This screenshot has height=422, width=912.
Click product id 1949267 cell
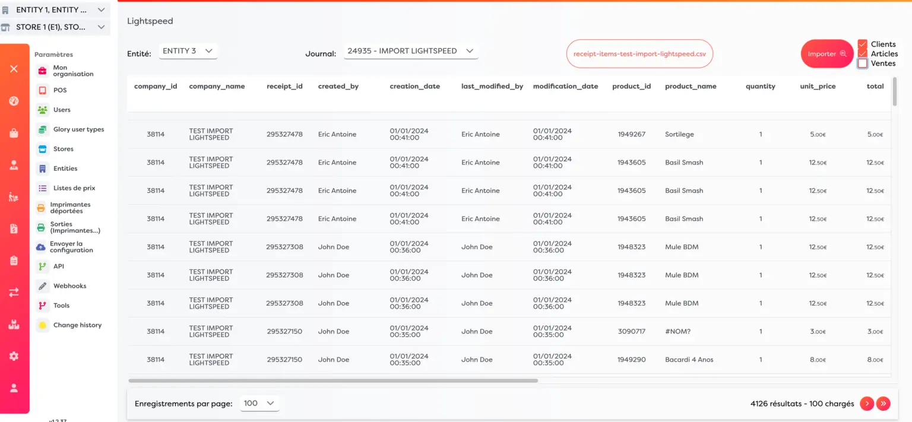tap(631, 135)
